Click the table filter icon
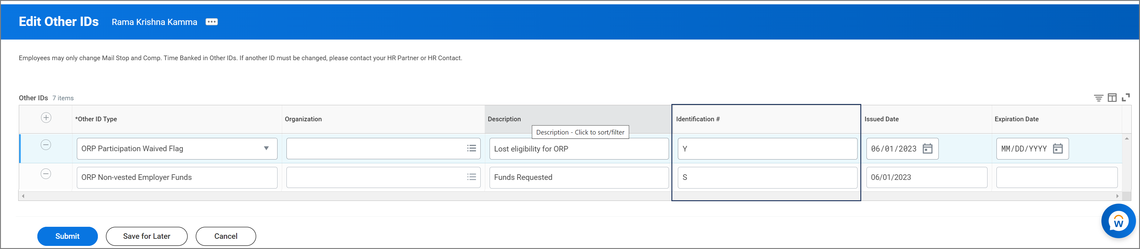This screenshot has width=1140, height=249. pyautogui.click(x=1098, y=98)
